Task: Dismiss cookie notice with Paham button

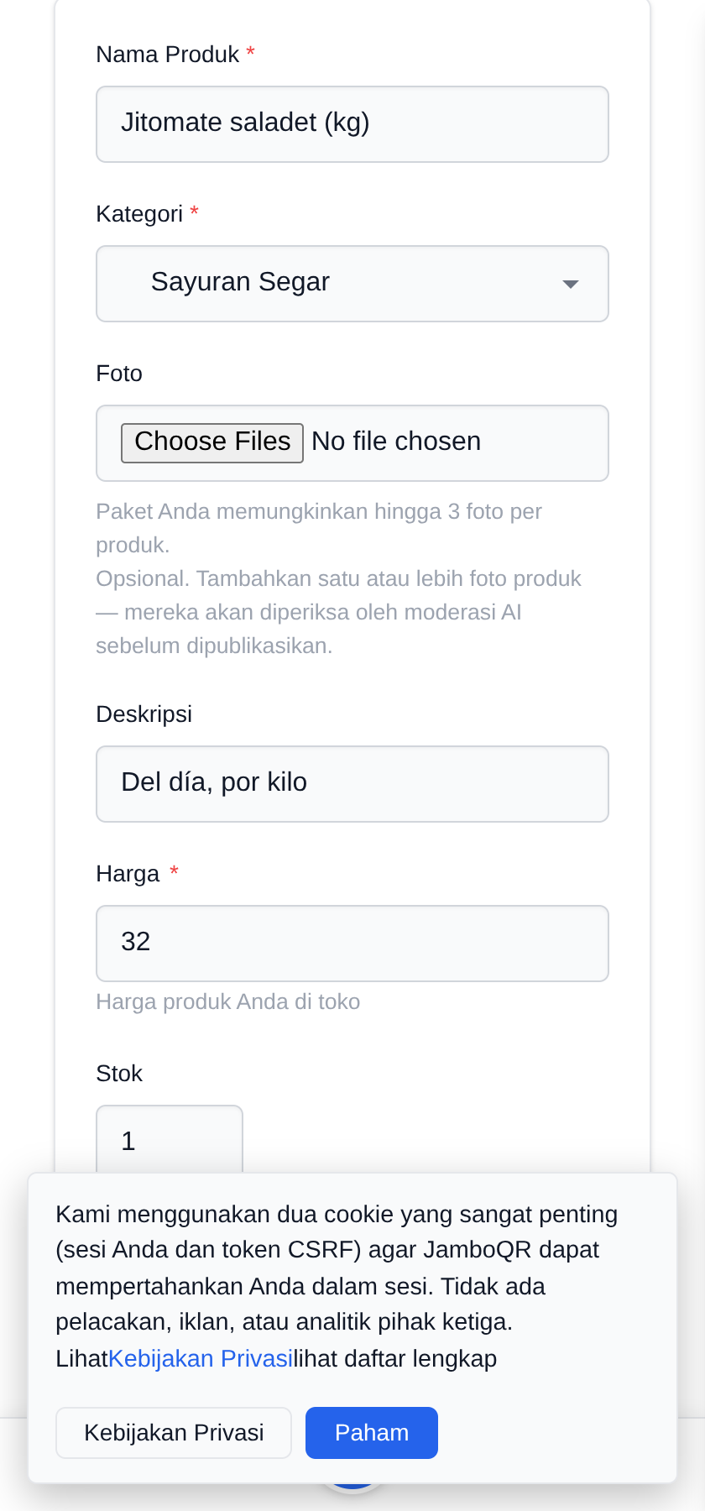Action: (x=372, y=1433)
